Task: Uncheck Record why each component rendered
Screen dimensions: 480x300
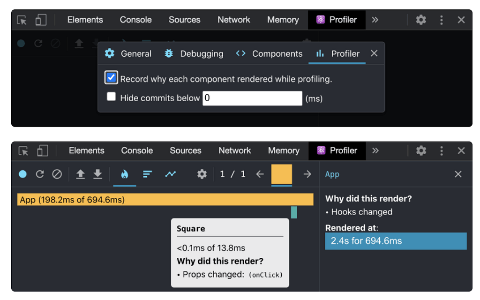Action: point(111,77)
